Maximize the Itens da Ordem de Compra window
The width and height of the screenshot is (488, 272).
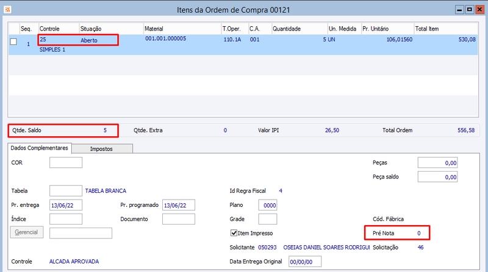coord(470,10)
